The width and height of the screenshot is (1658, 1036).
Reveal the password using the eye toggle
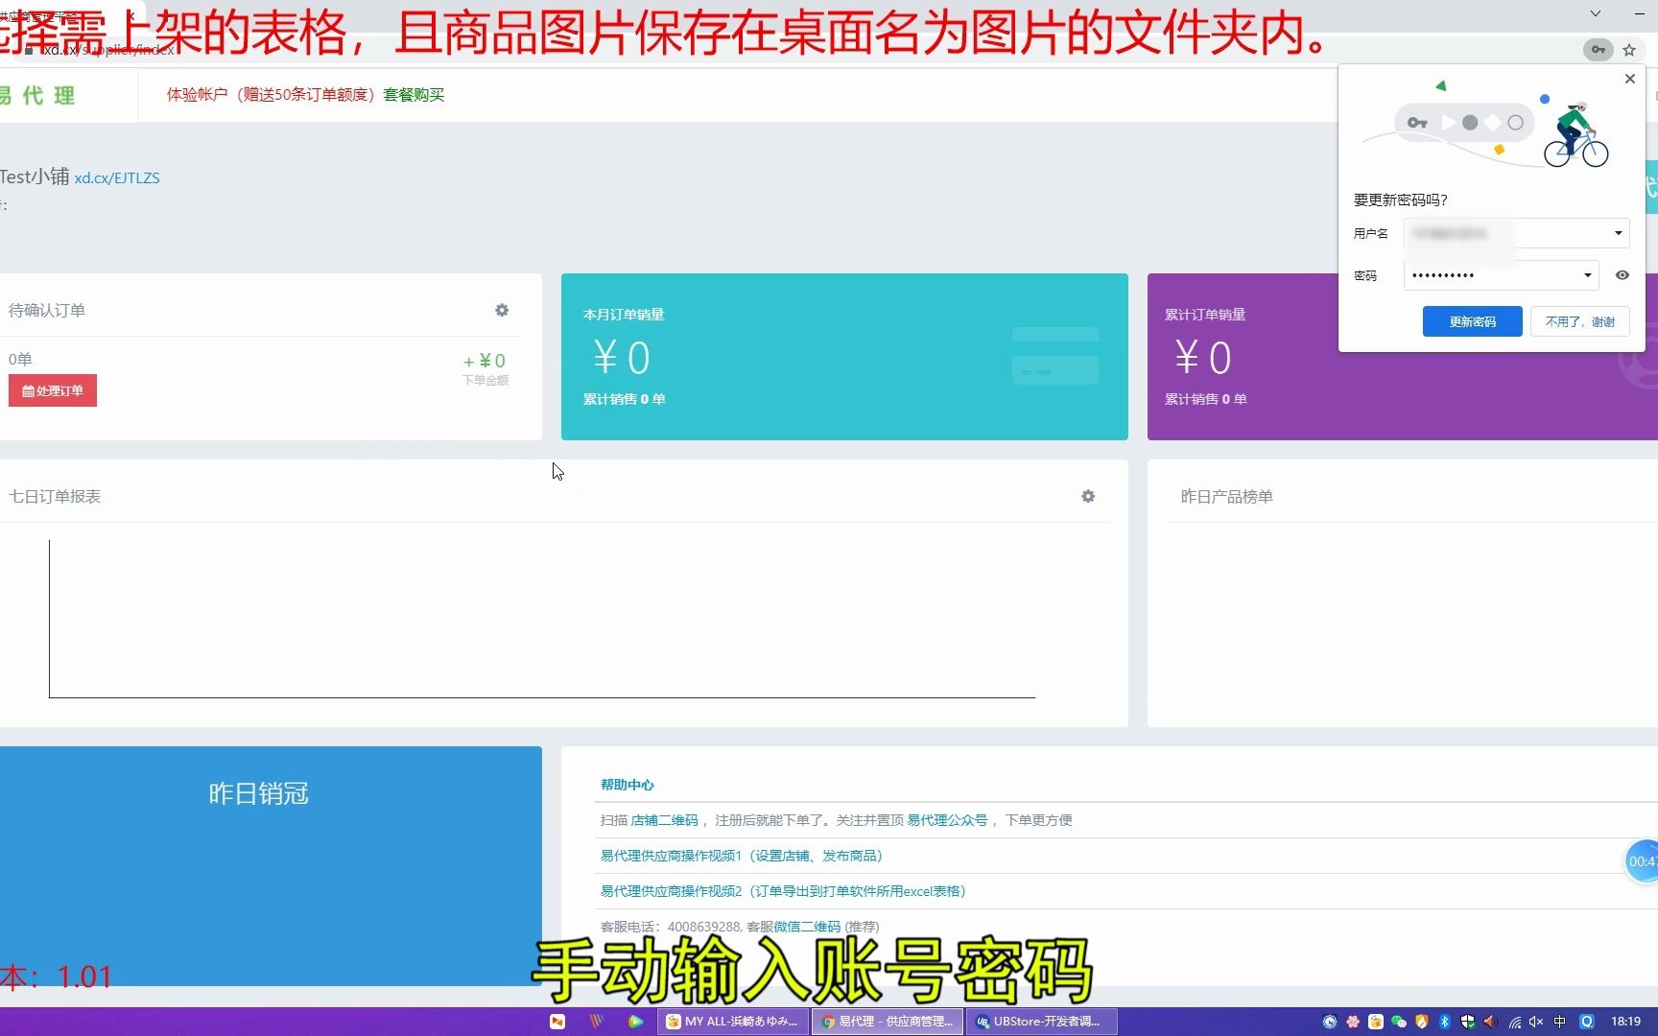[x=1622, y=275]
